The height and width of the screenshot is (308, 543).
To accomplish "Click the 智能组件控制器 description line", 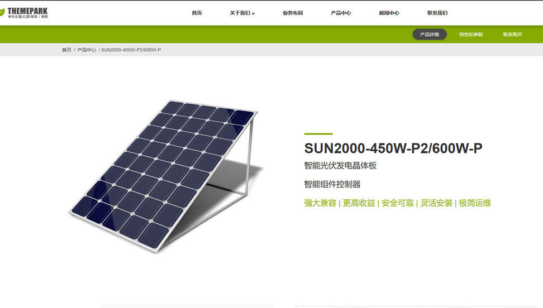I will [332, 184].
